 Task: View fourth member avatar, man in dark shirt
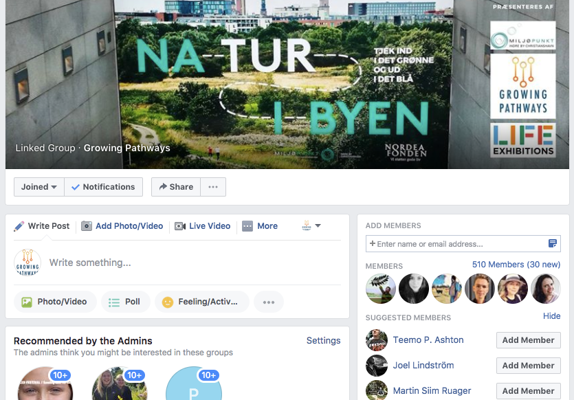(x=480, y=289)
